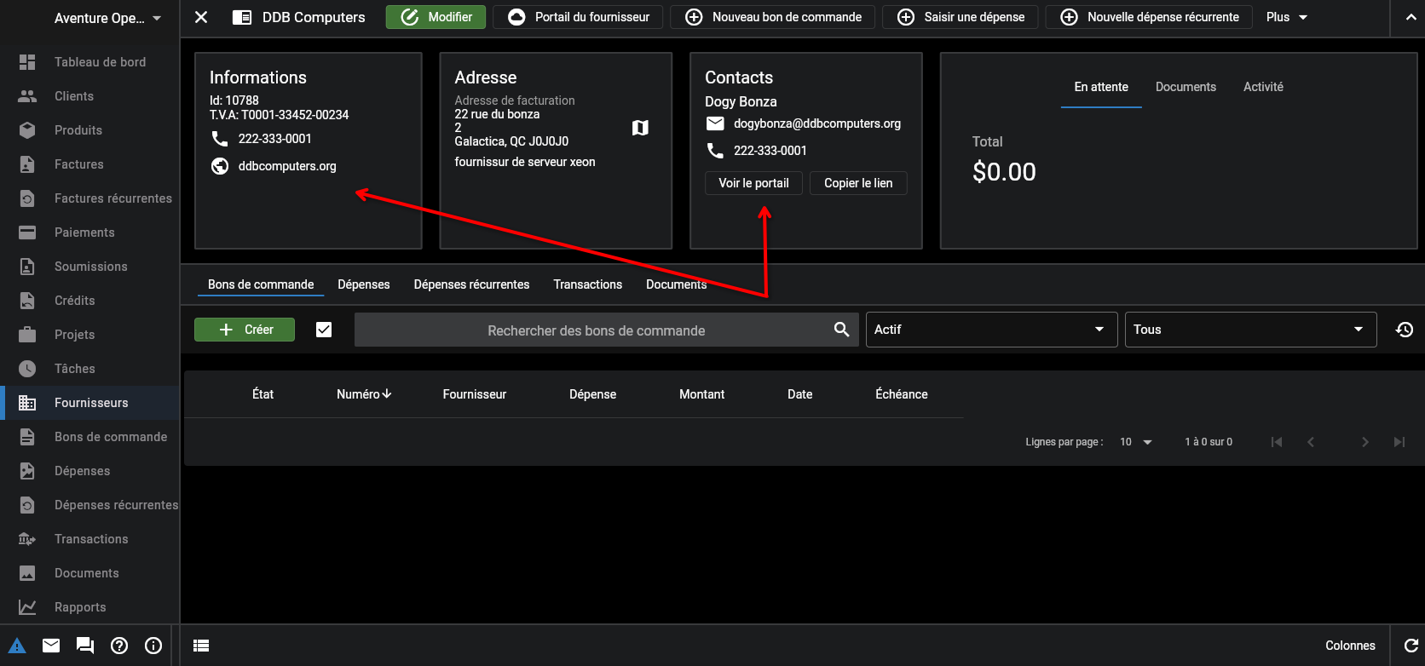Open the Tâches clock icon
The image size is (1425, 666).
pyautogui.click(x=27, y=369)
